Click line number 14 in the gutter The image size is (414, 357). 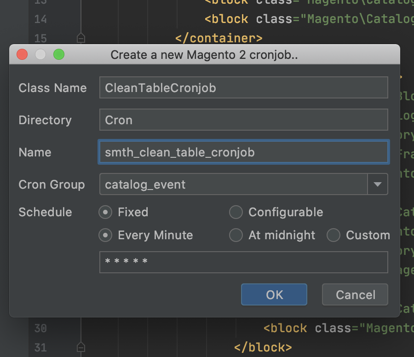click(40, 19)
